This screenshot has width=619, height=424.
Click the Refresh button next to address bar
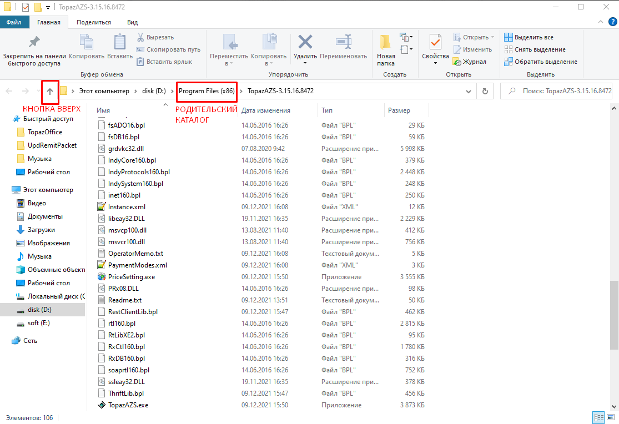485,91
